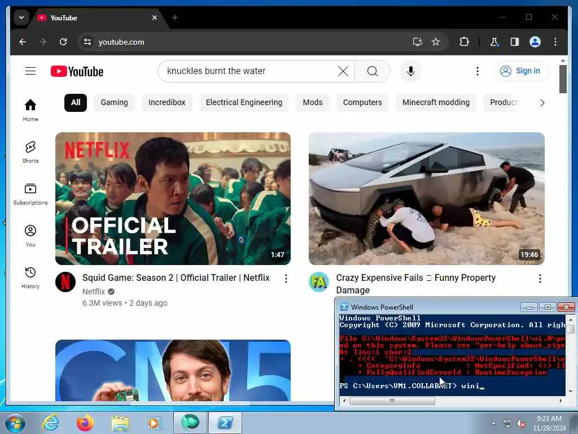Go back to the previous page
Screen dimensions: 578x434
pos(23,42)
